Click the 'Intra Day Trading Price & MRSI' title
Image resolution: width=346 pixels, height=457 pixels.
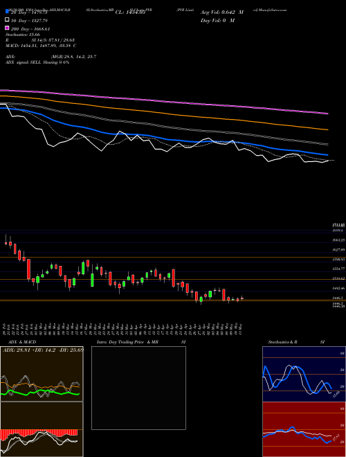point(141,342)
